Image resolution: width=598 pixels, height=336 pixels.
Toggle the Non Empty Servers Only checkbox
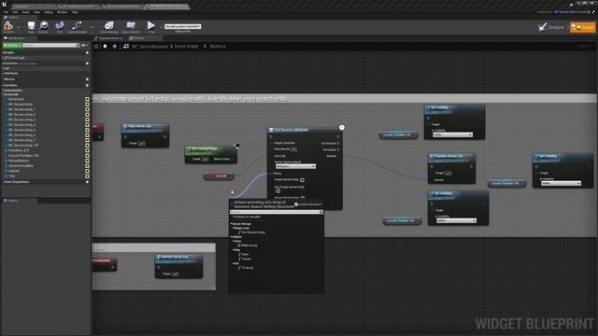278,191
